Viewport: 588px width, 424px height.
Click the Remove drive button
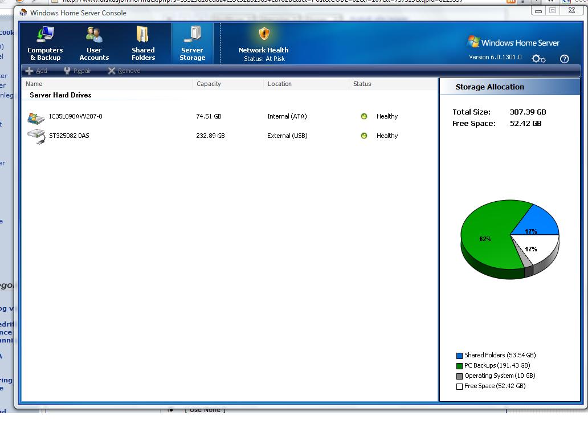point(124,71)
